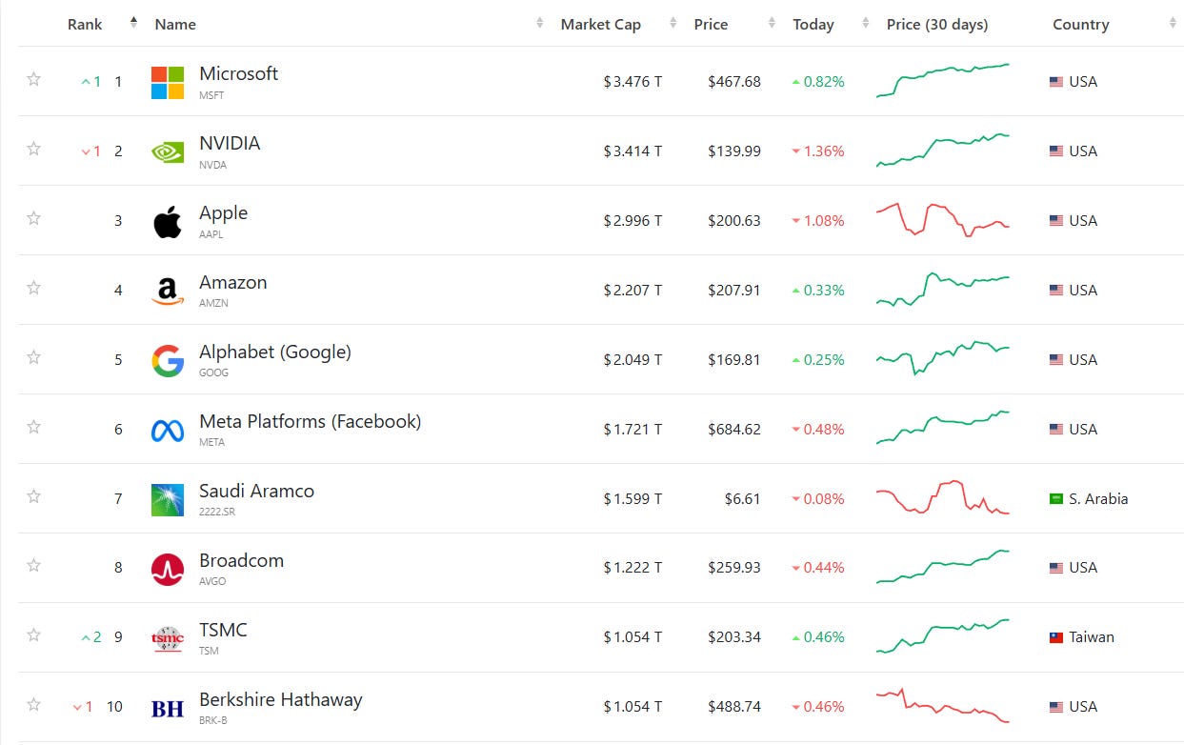
Task: Sort by Today column header
Action: [x=813, y=25]
